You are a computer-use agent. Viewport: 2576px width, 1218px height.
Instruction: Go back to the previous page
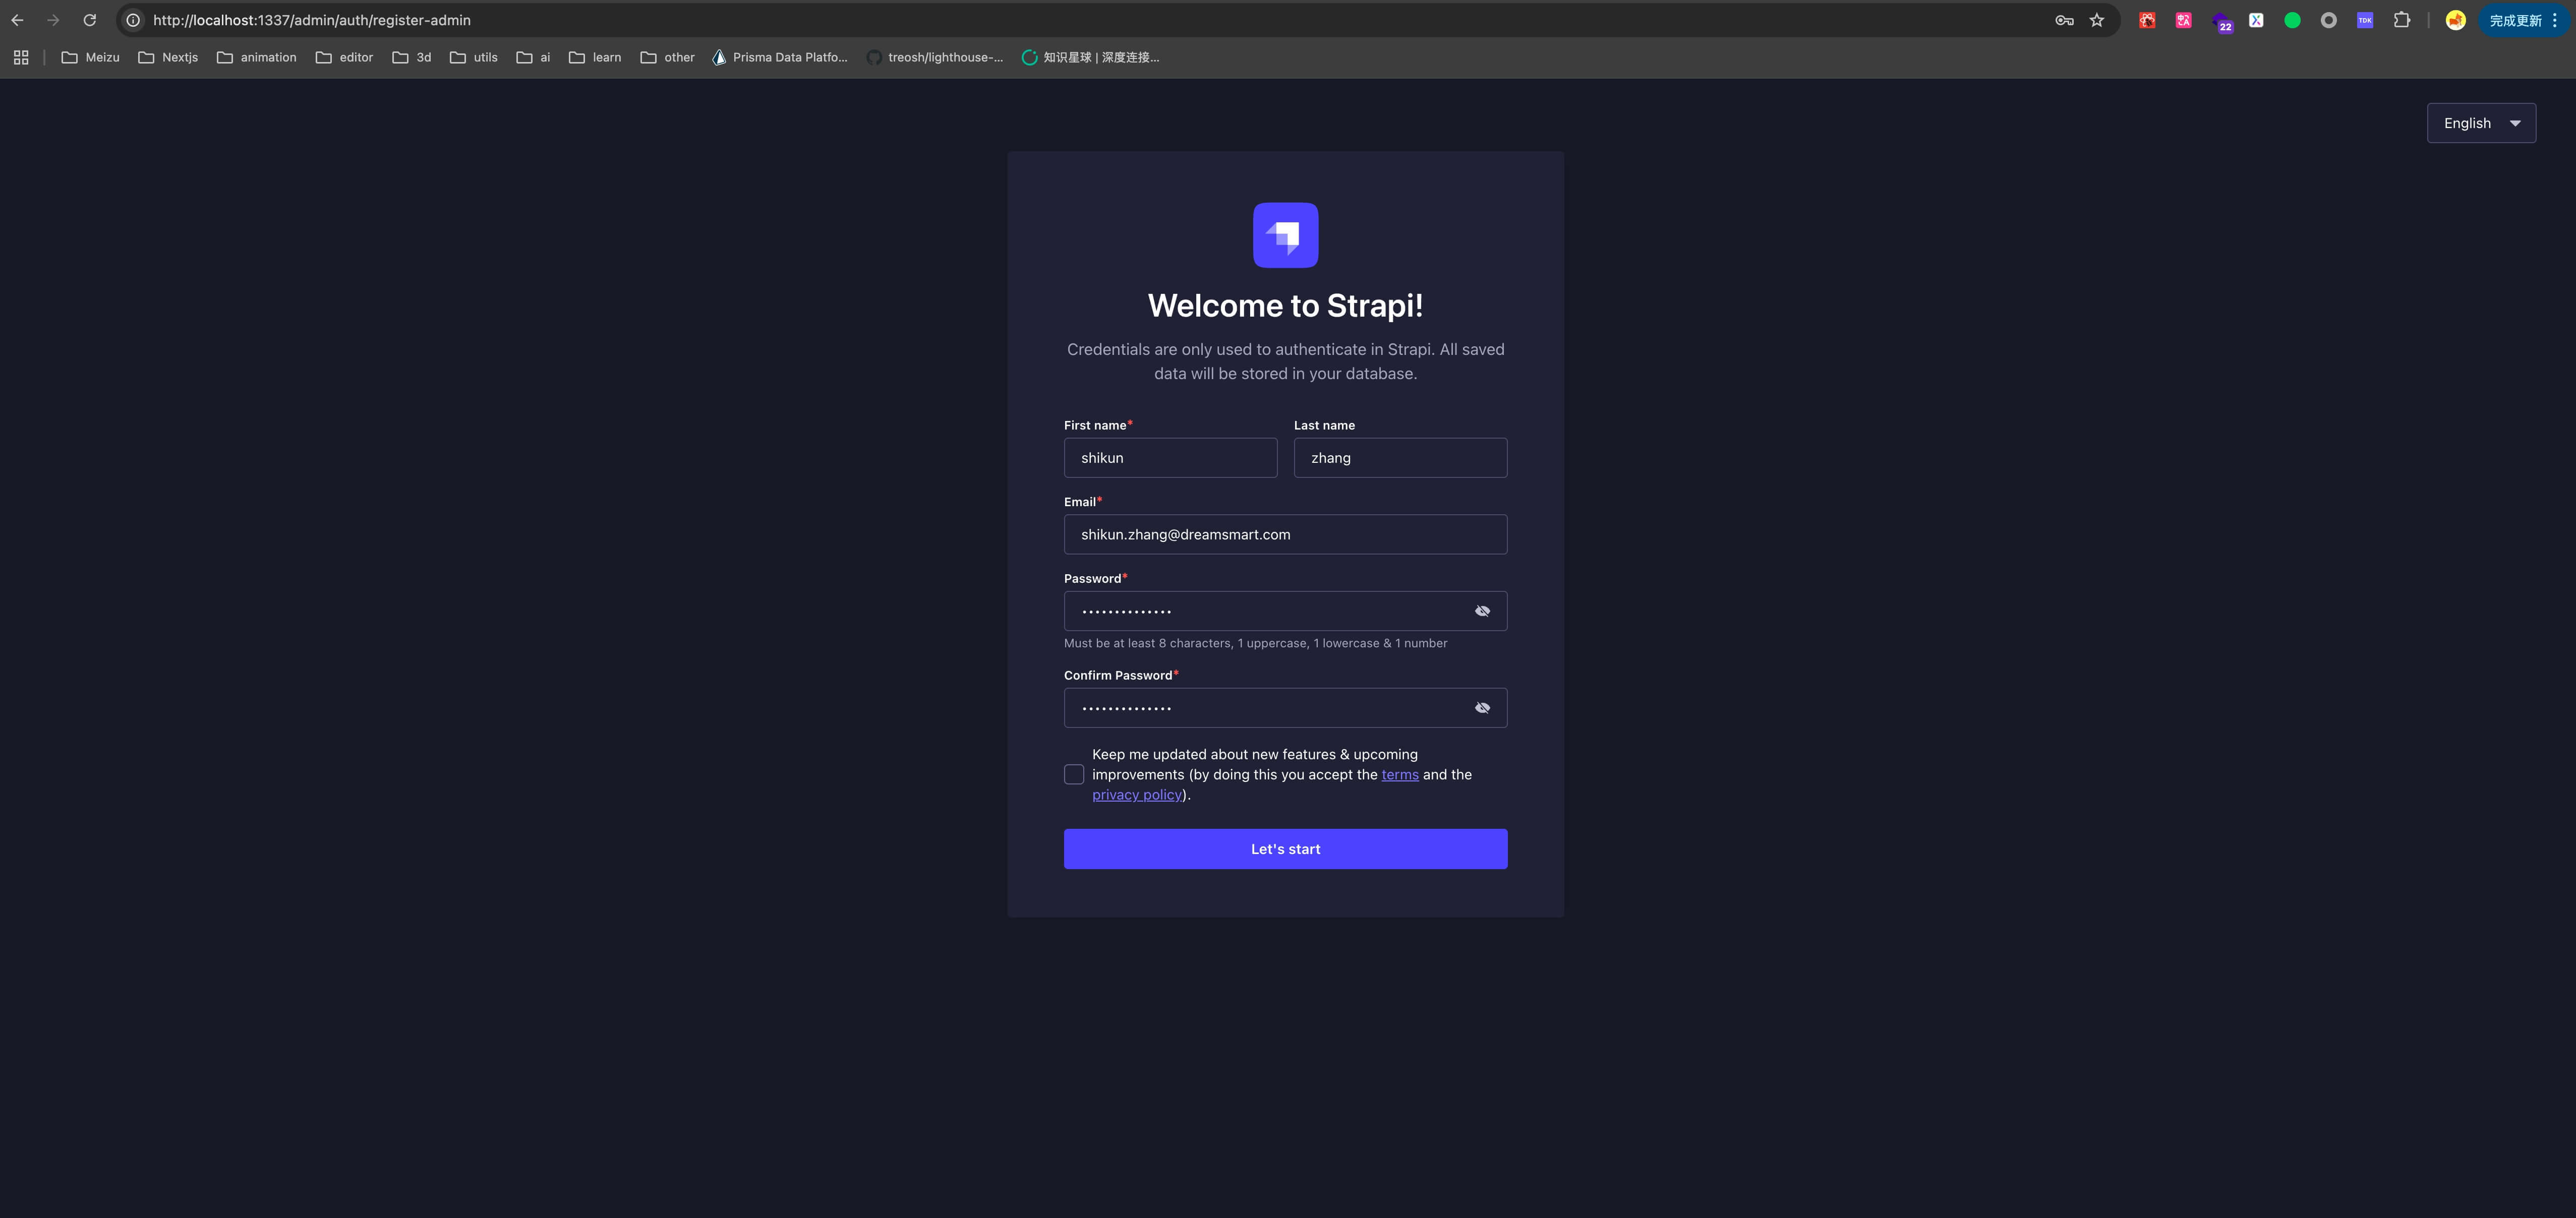[17, 20]
